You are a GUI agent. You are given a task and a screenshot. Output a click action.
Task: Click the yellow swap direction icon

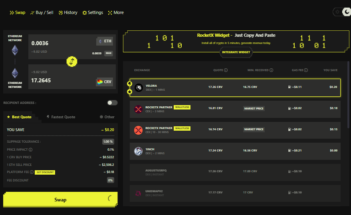coord(72,62)
